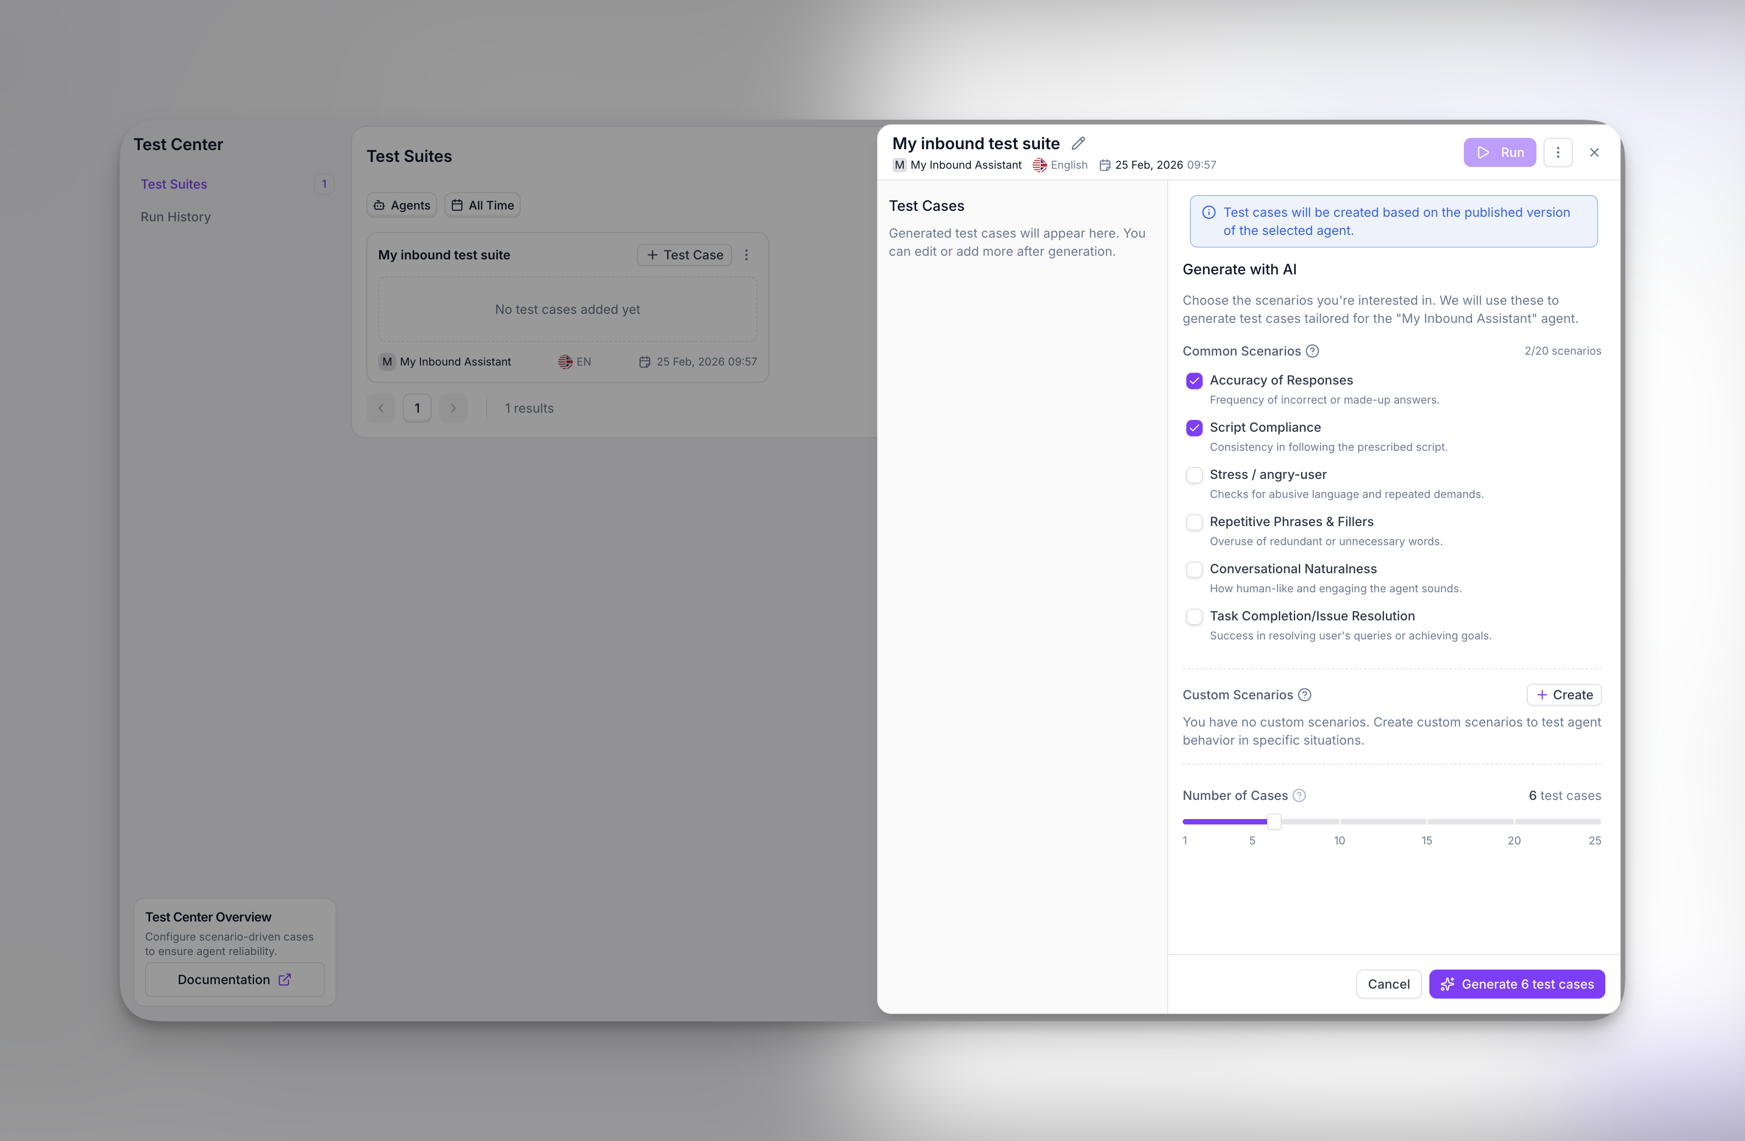Click the Common Scenarios help icon

pos(1312,351)
